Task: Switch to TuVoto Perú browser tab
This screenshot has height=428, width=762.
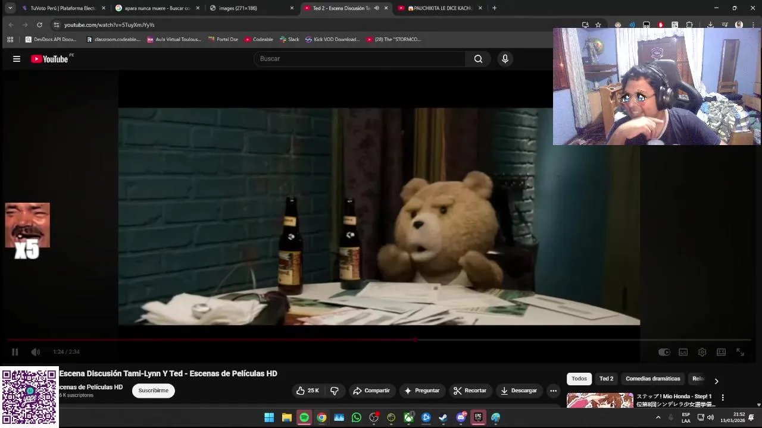Action: tap(63, 8)
